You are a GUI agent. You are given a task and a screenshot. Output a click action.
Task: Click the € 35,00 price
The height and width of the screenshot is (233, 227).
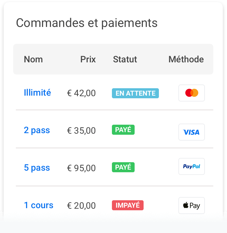click(x=81, y=131)
